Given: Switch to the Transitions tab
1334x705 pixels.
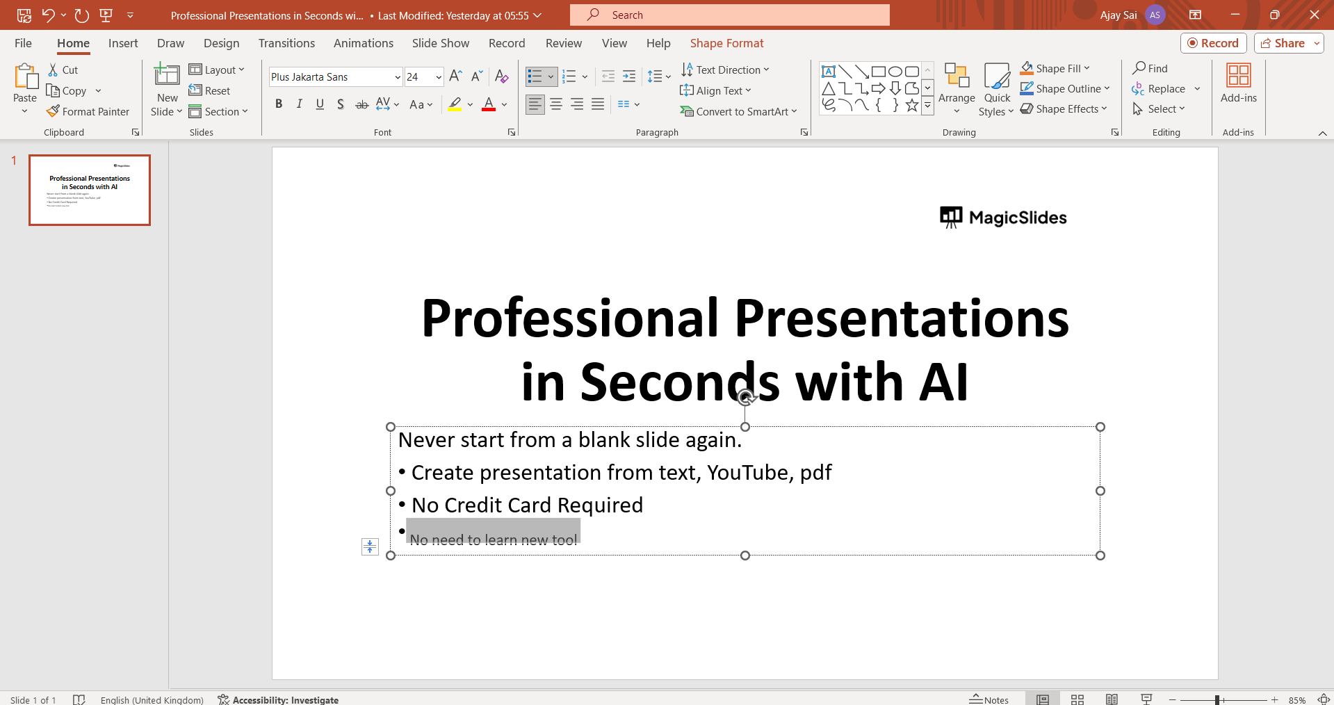Looking at the screenshot, I should [x=286, y=43].
